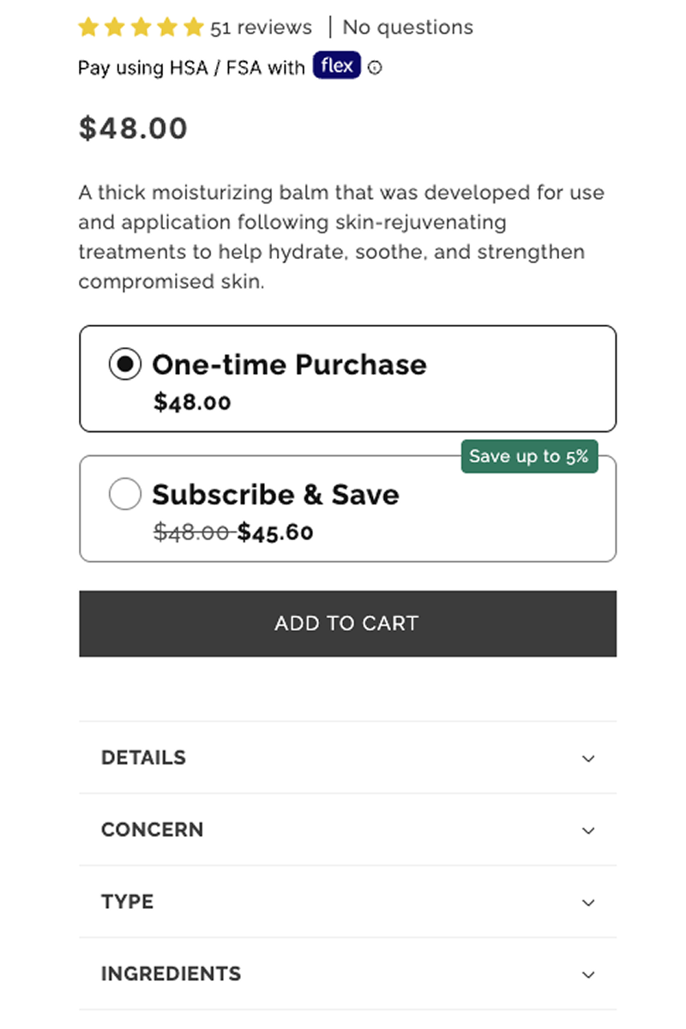Open the INGREDIENTS accordion section label
Image resolution: width=686 pixels, height=1029 pixels.
coord(171,974)
